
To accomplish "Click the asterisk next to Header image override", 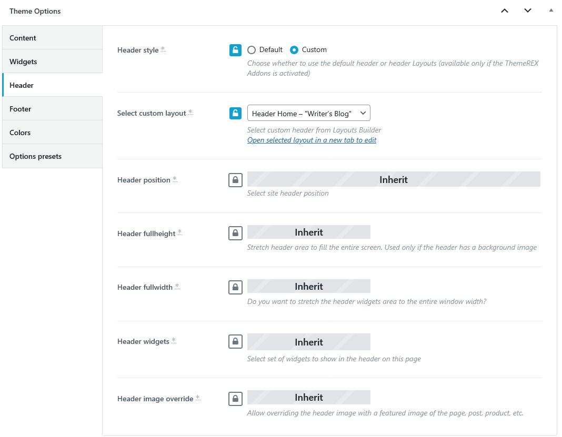I will click(x=198, y=398).
